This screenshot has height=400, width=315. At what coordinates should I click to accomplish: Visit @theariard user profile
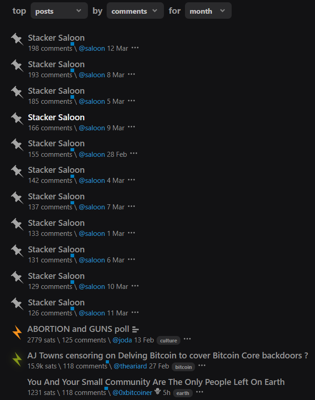tap(130, 366)
